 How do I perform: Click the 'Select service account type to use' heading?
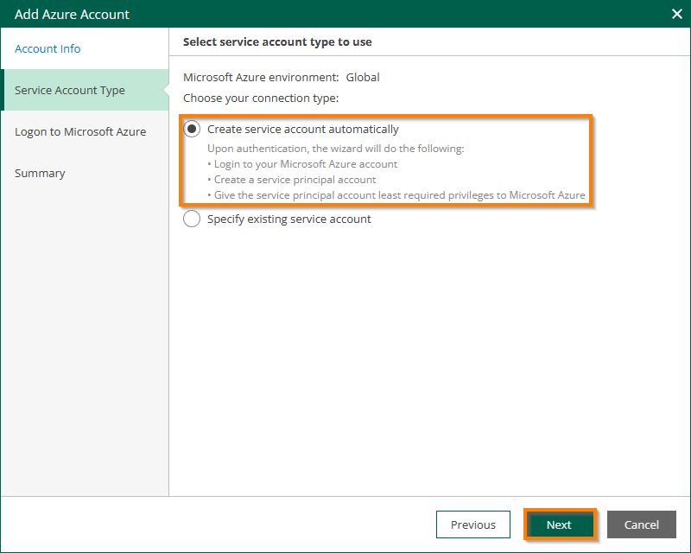click(x=277, y=41)
